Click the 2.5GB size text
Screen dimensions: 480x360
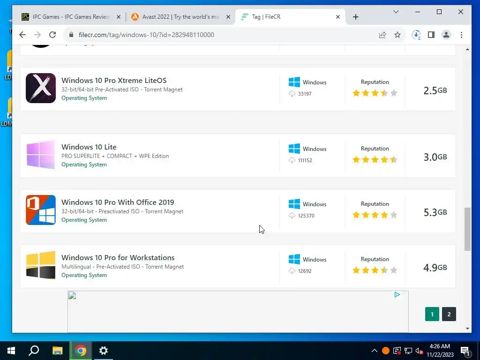tap(435, 90)
